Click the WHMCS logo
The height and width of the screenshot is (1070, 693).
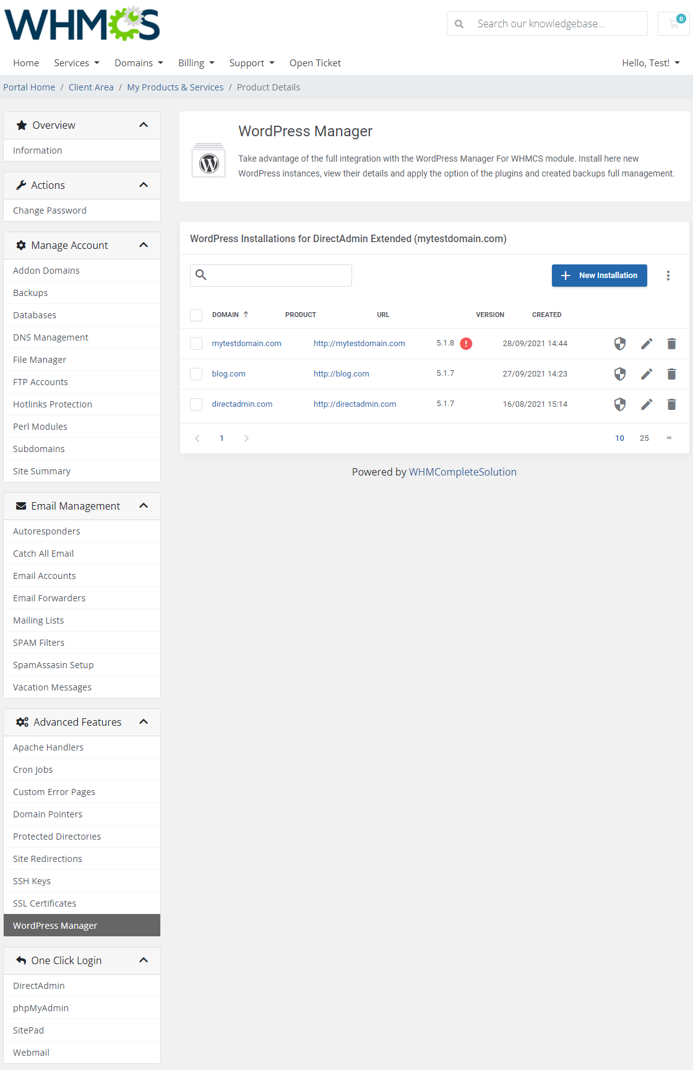coord(82,24)
